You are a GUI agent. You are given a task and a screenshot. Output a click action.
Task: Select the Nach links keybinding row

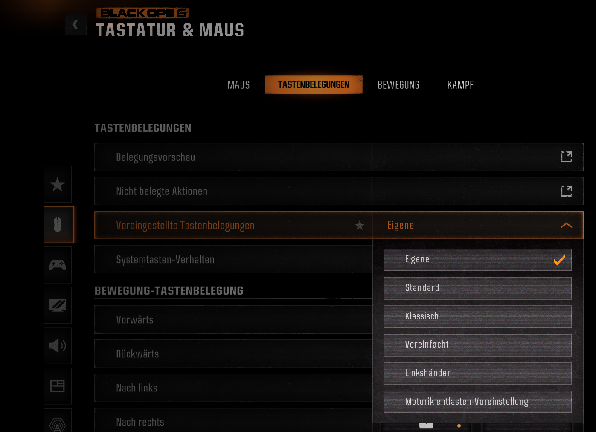pyautogui.click(x=233, y=388)
